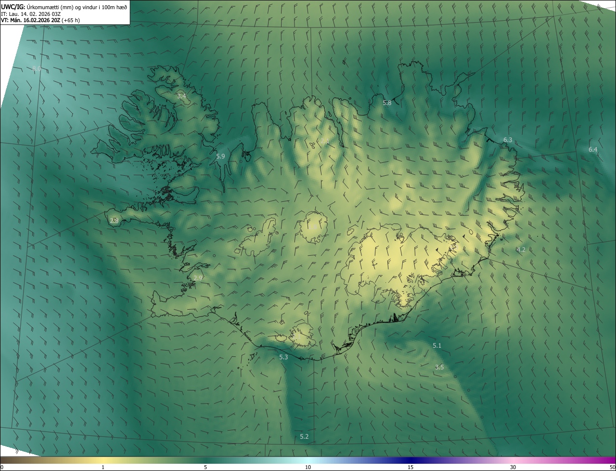Click the 3.5 value southeast offshore
616x471 pixels.
click(439, 367)
